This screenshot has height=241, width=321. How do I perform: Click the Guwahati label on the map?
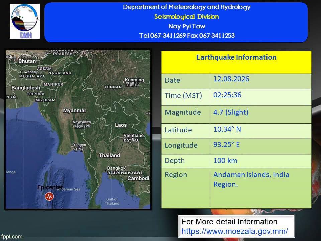(x=28, y=72)
